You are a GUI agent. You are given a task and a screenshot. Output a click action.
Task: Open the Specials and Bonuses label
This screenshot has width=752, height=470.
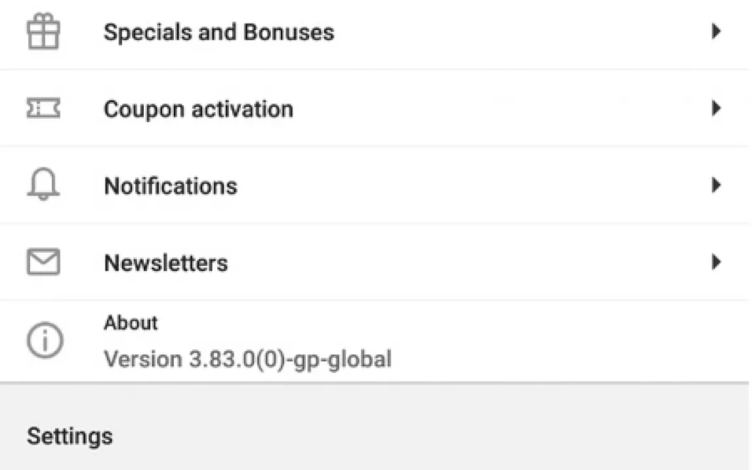coord(219,32)
